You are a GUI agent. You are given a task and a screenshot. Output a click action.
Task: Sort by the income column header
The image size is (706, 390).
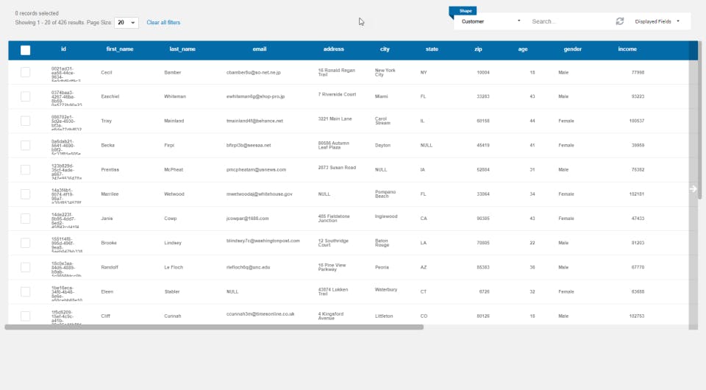click(x=627, y=49)
